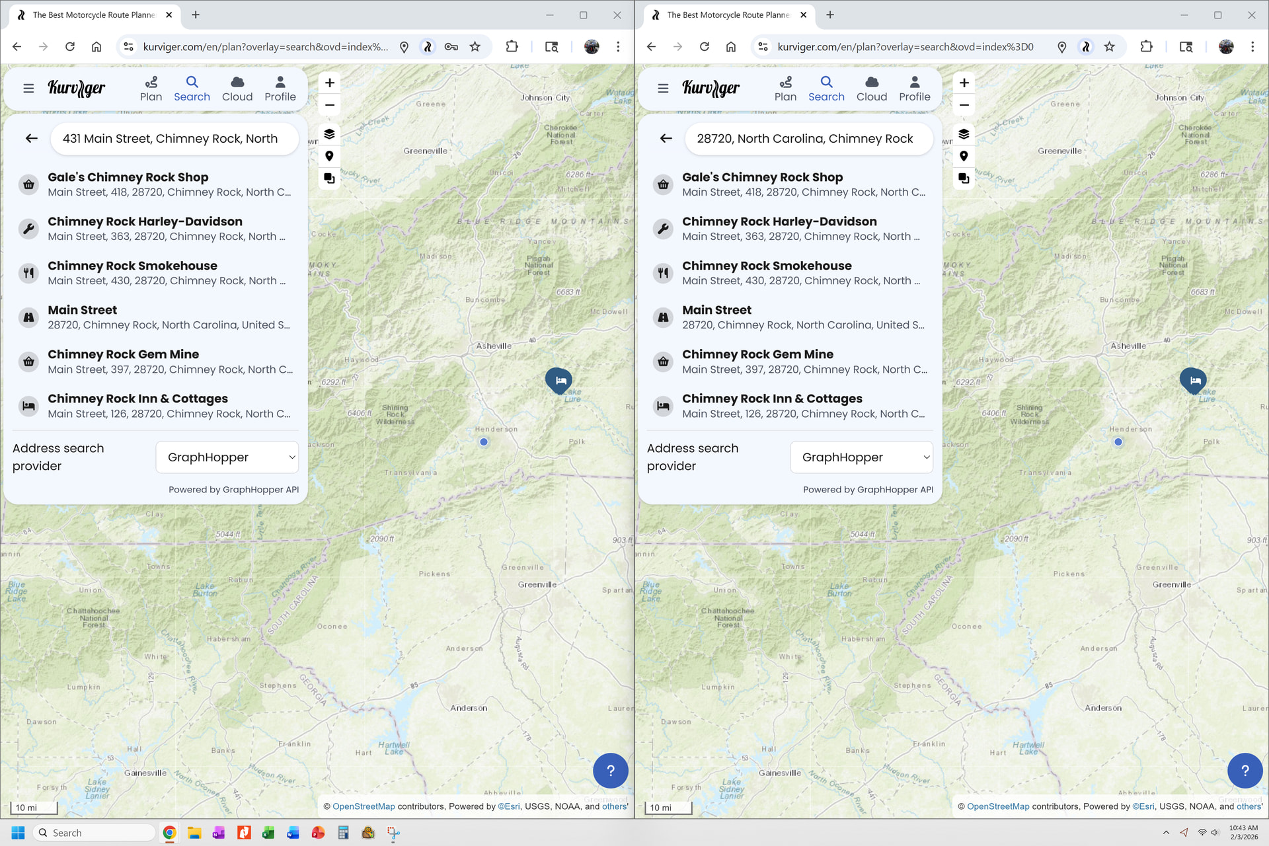Click back arrow beside left search field
Screen dimensions: 1269x846
pos(31,138)
